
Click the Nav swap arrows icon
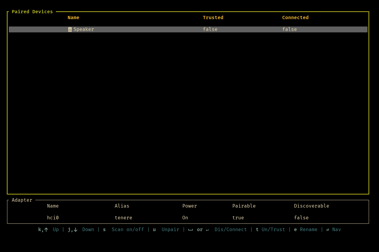[328, 230]
